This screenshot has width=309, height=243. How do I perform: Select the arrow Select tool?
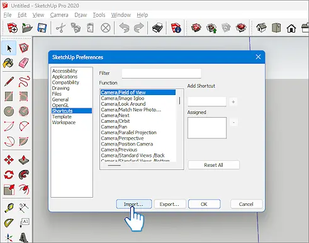click(9, 48)
